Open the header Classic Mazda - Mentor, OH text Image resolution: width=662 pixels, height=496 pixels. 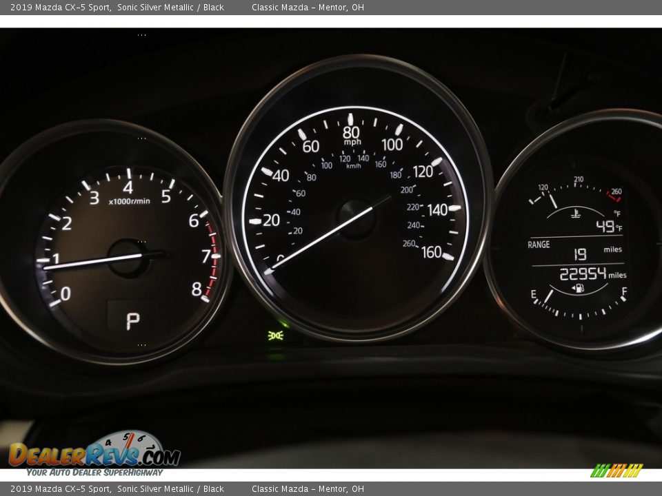(308, 8)
